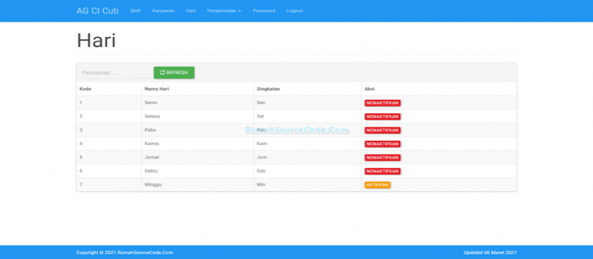The image size is (593, 259).
Task: Deactivate Selasa with the NONAKTIFKAN button
Action: click(382, 116)
